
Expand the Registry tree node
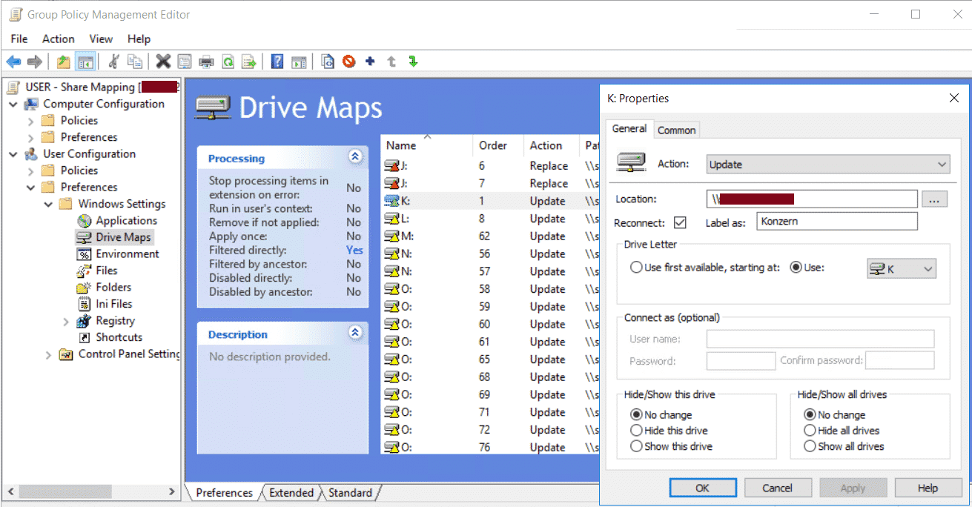click(x=66, y=321)
